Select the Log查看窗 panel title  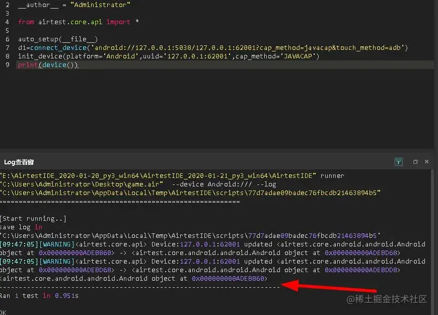[19, 162]
